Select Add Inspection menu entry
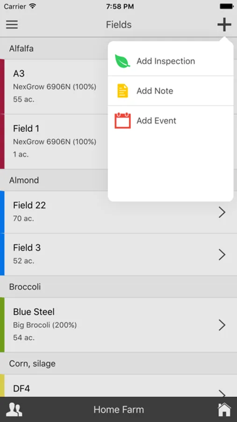Viewport: 237px width, 422px height. (171, 61)
